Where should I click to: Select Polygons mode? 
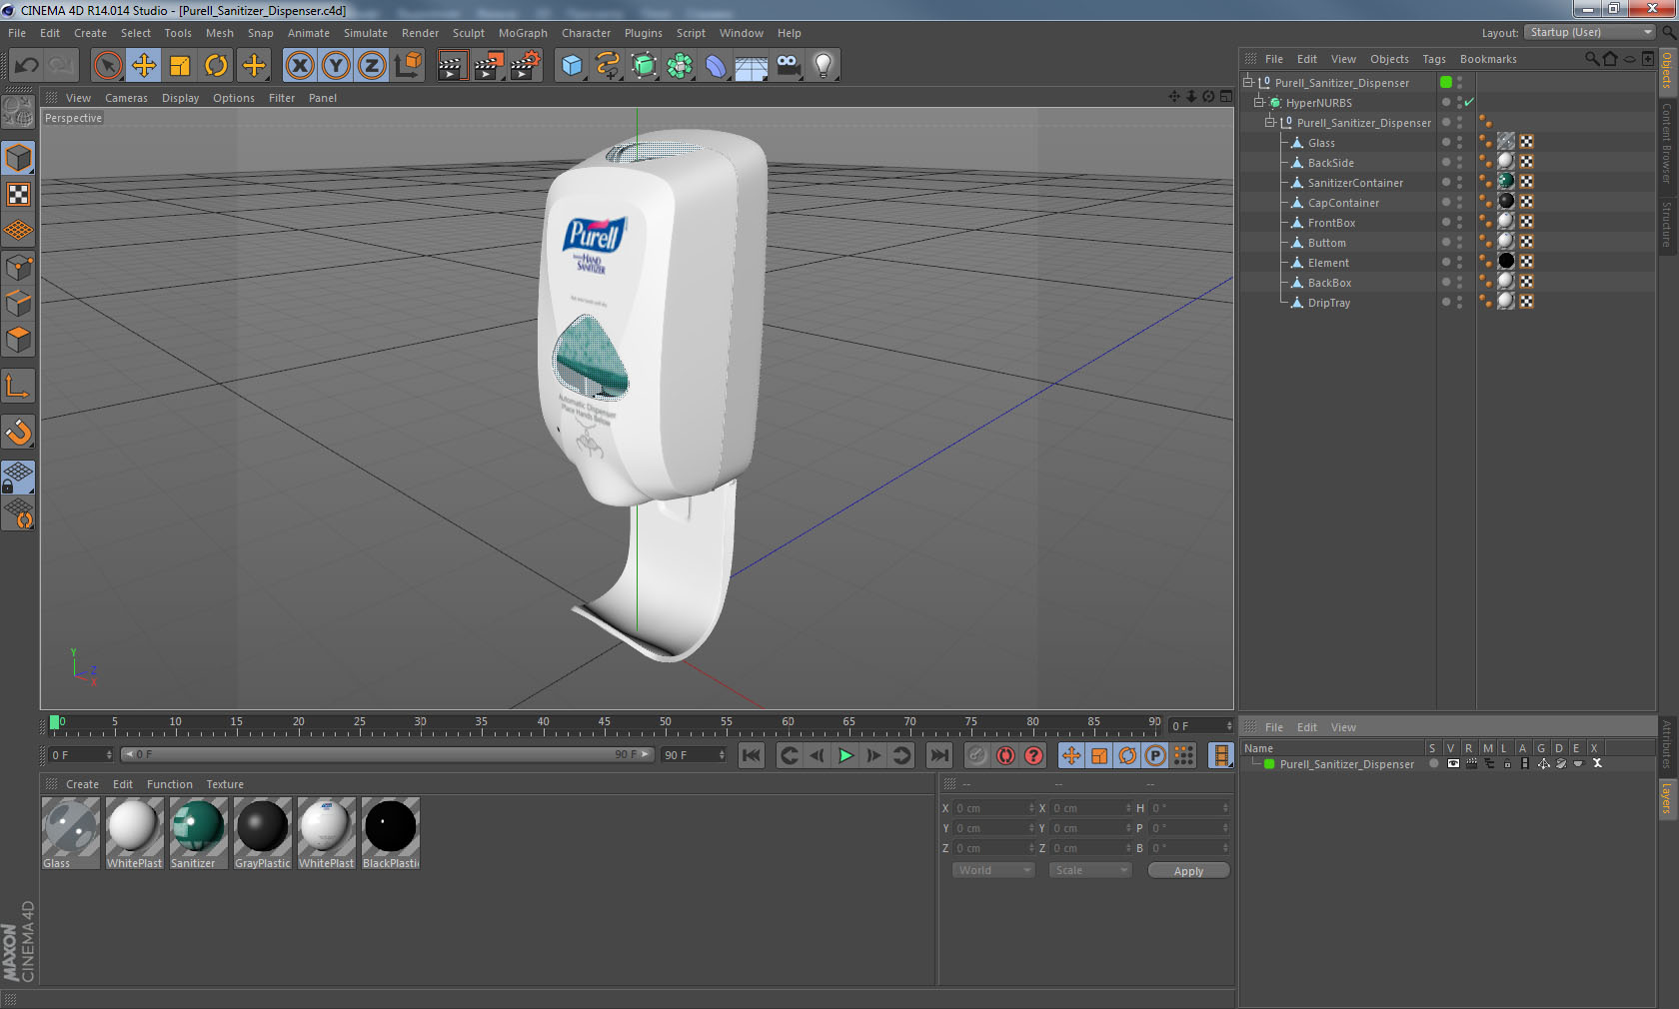point(19,340)
